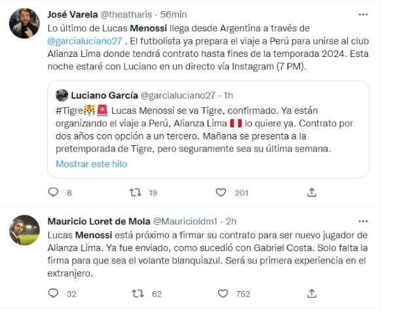Screen dimensions: 393x312
Task: Click the #Tigre hashtag
Action: tap(69, 111)
